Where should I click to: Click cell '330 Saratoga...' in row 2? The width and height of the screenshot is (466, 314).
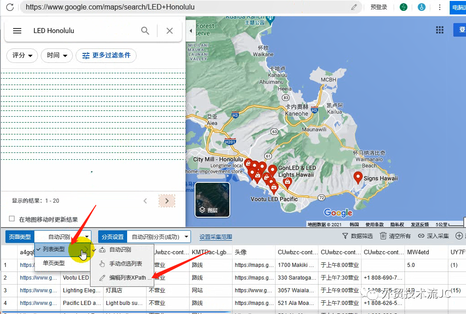297,278
